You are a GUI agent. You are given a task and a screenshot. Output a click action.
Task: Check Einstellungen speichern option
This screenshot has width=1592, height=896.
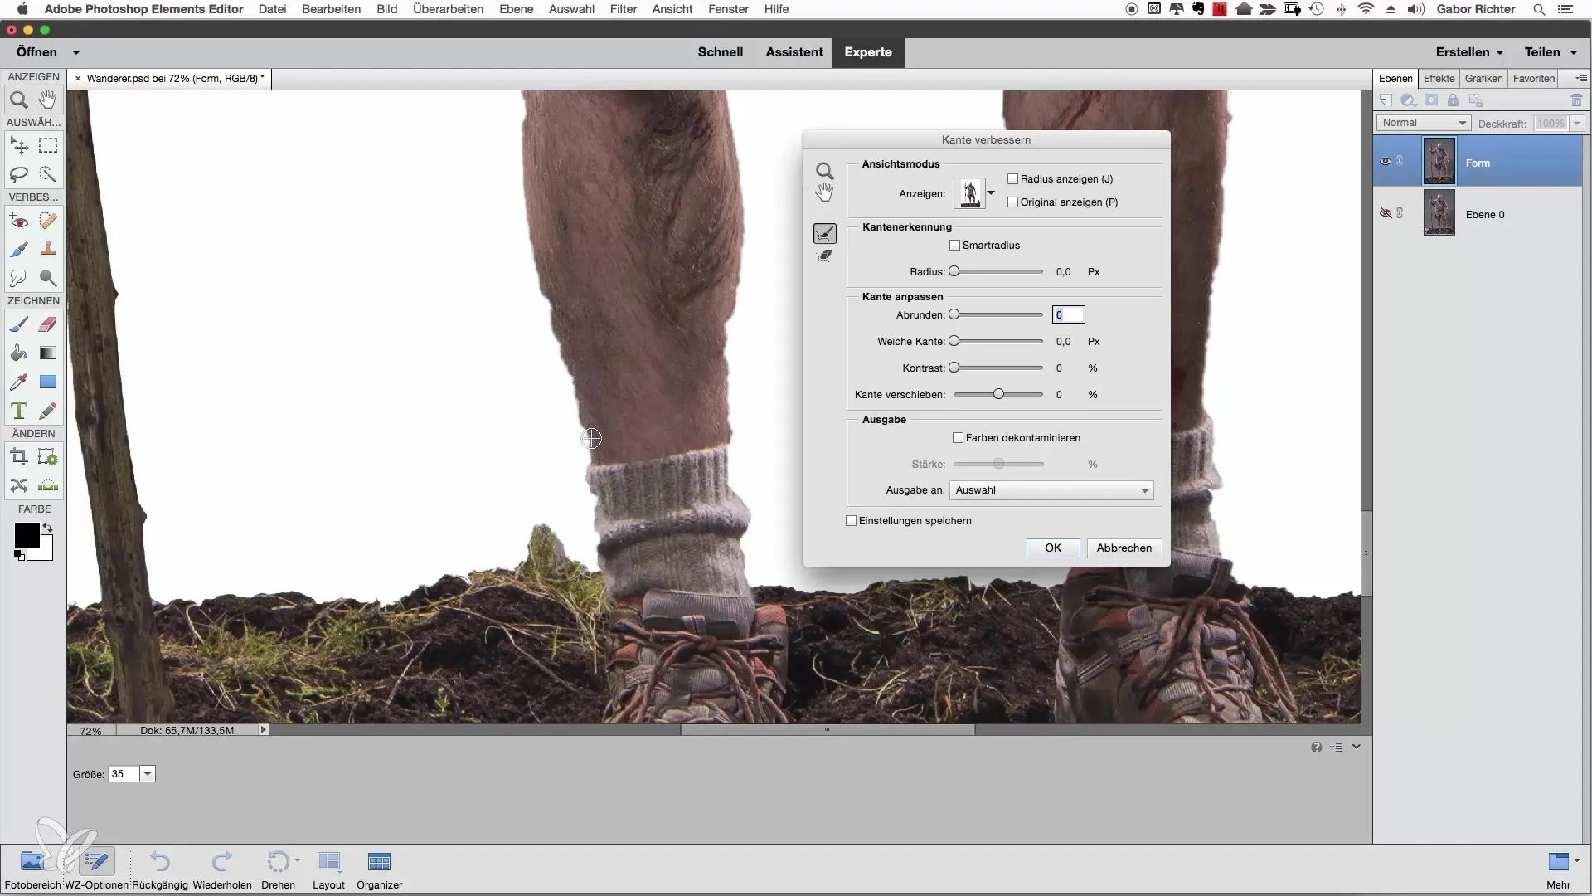pyautogui.click(x=851, y=521)
